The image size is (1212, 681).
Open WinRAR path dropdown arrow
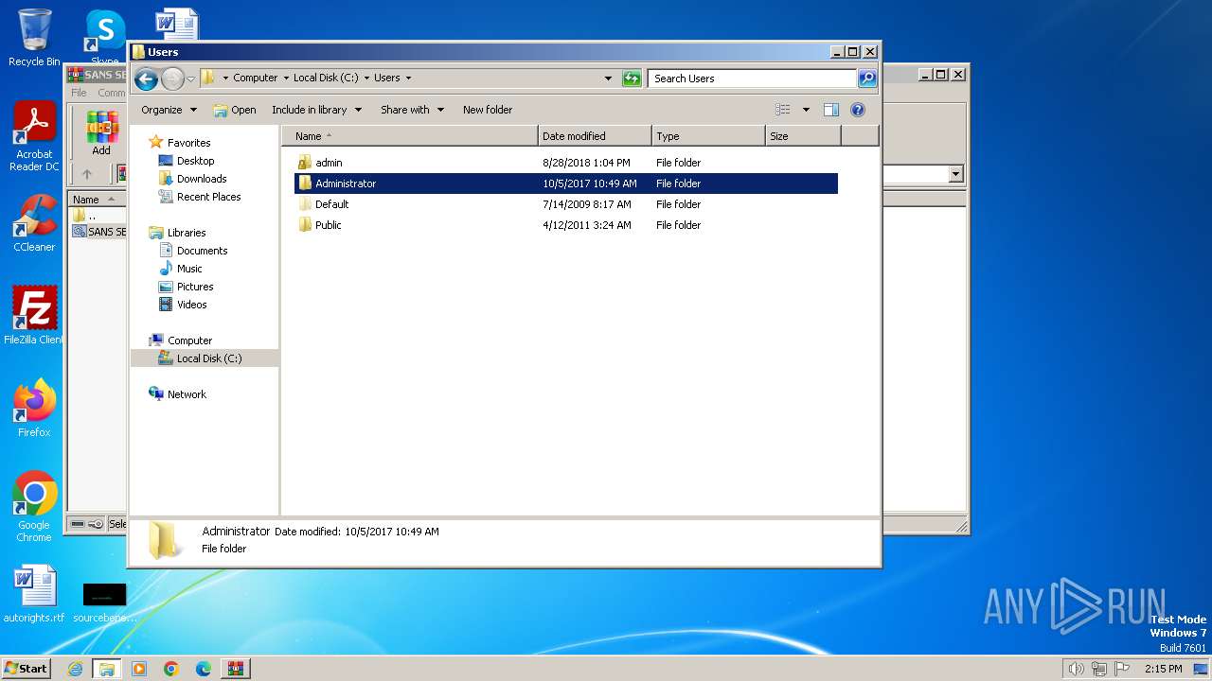[x=955, y=174]
